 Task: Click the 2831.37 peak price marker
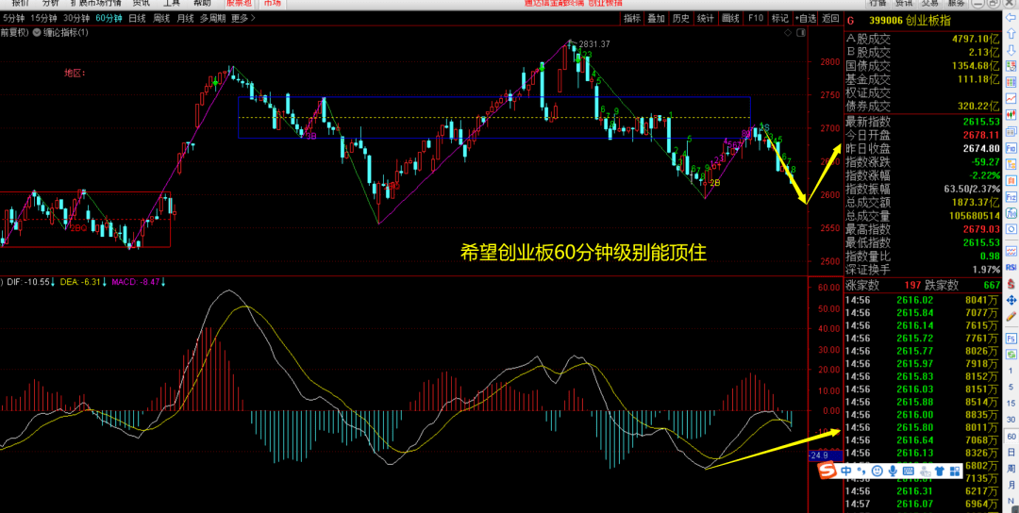(594, 44)
